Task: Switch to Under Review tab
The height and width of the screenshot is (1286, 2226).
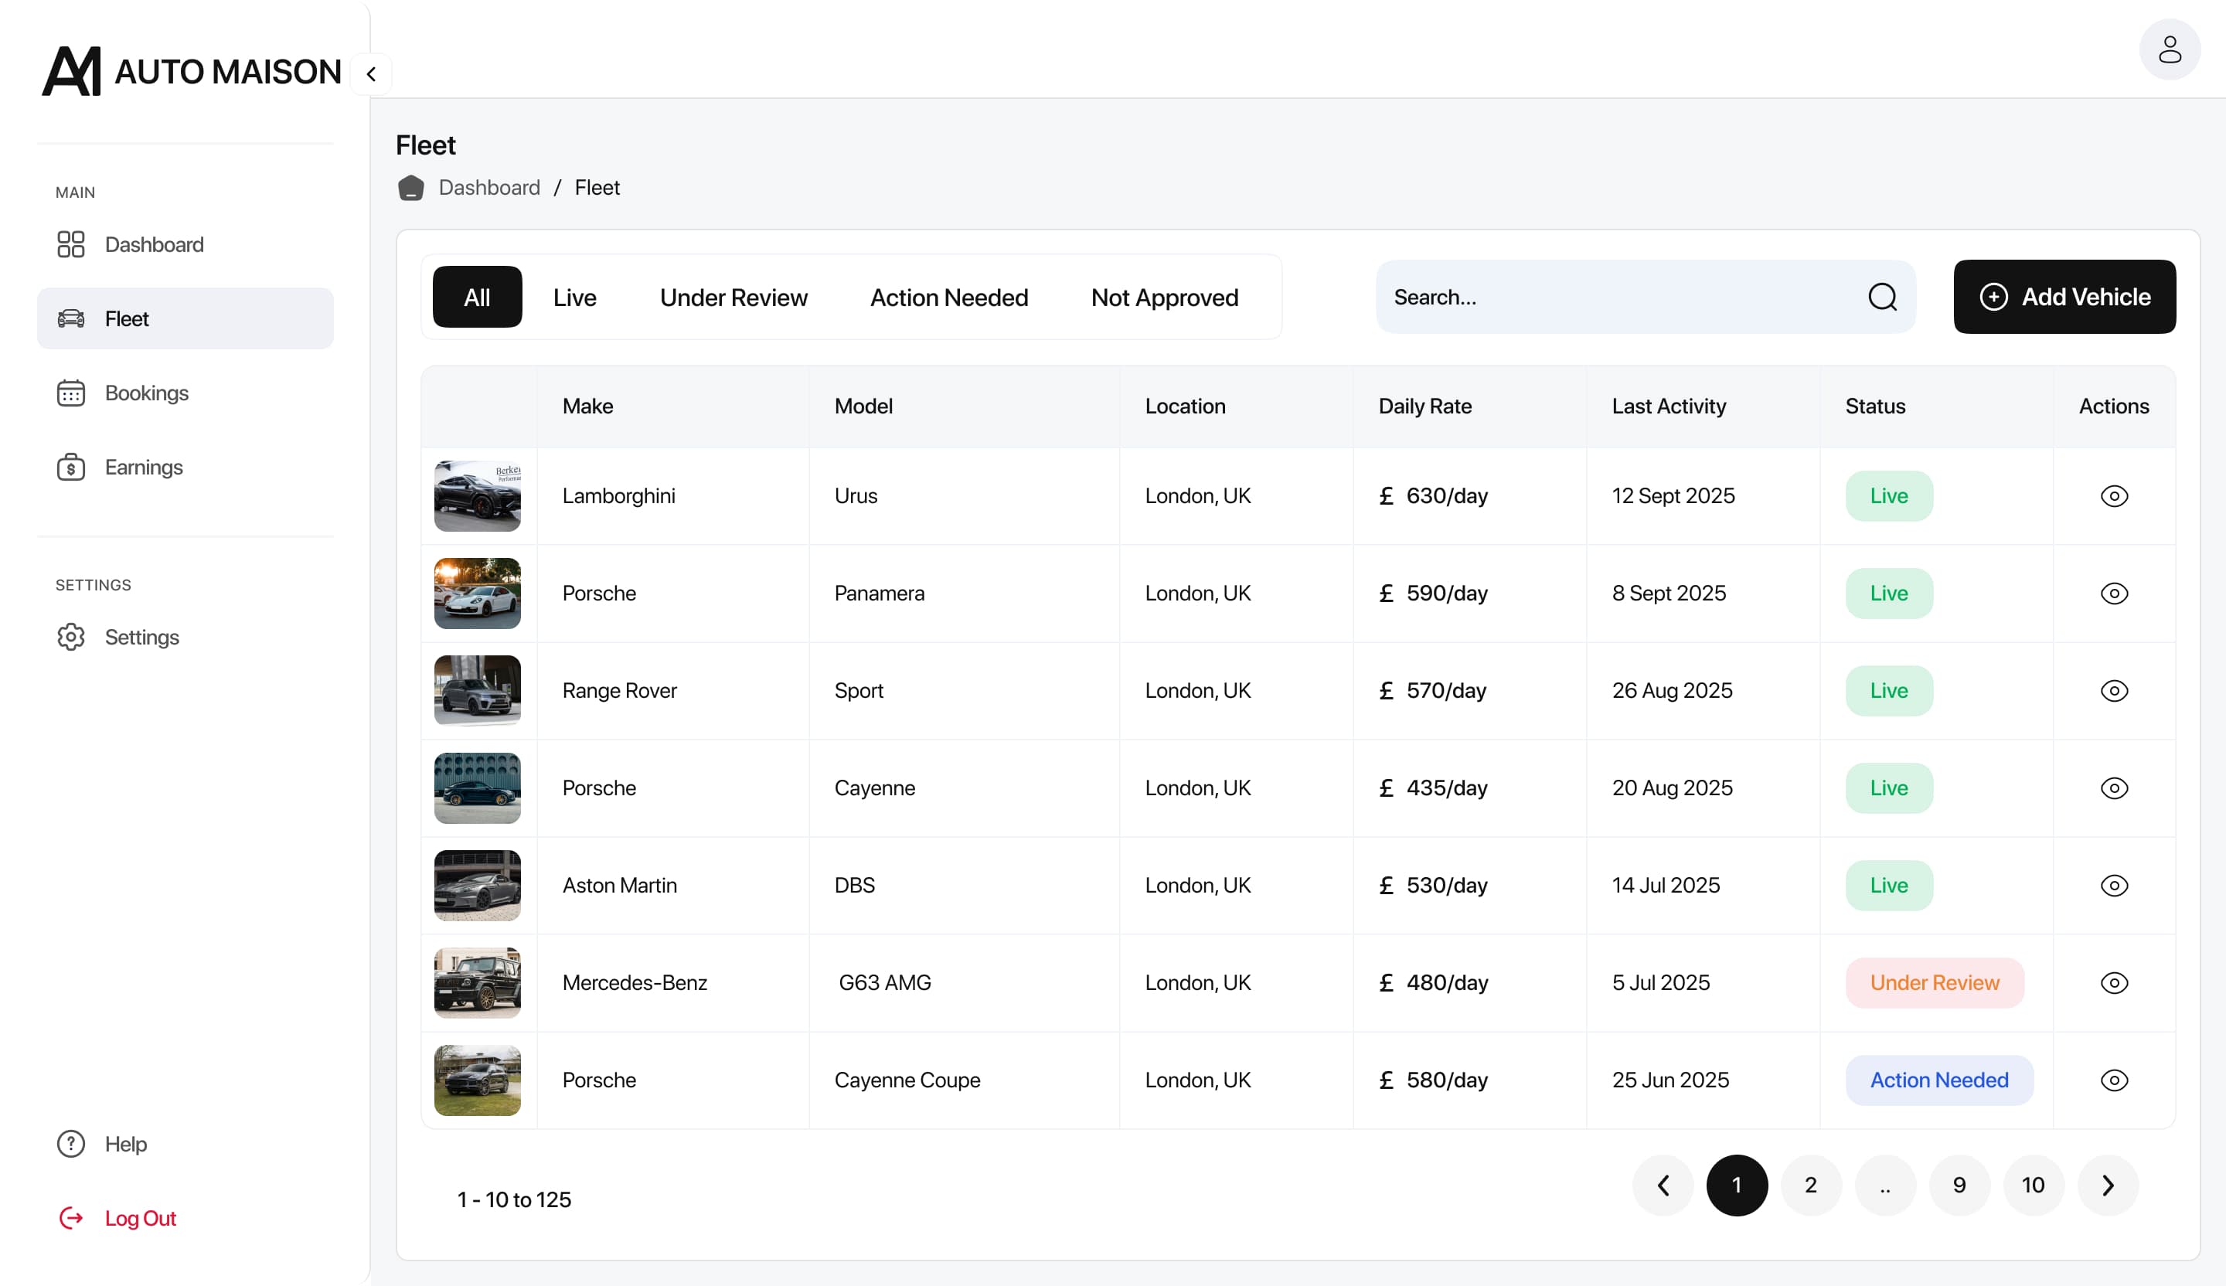Action: (733, 298)
